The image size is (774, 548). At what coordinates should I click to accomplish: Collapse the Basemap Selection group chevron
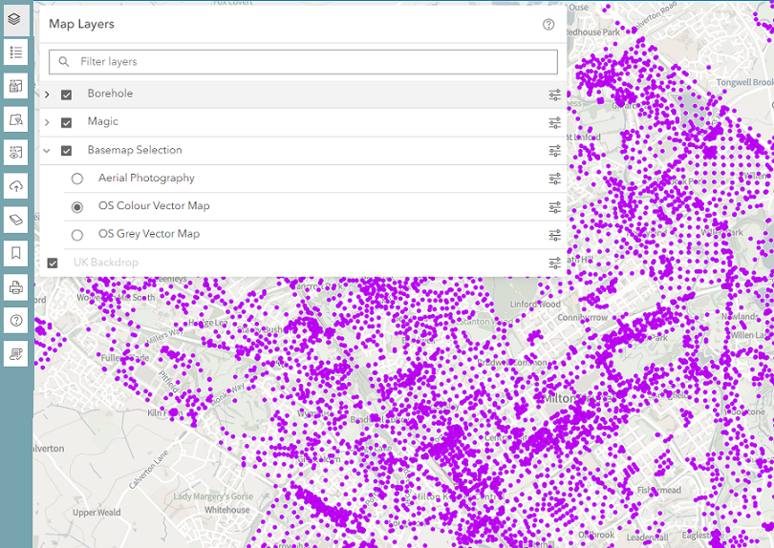(x=47, y=151)
